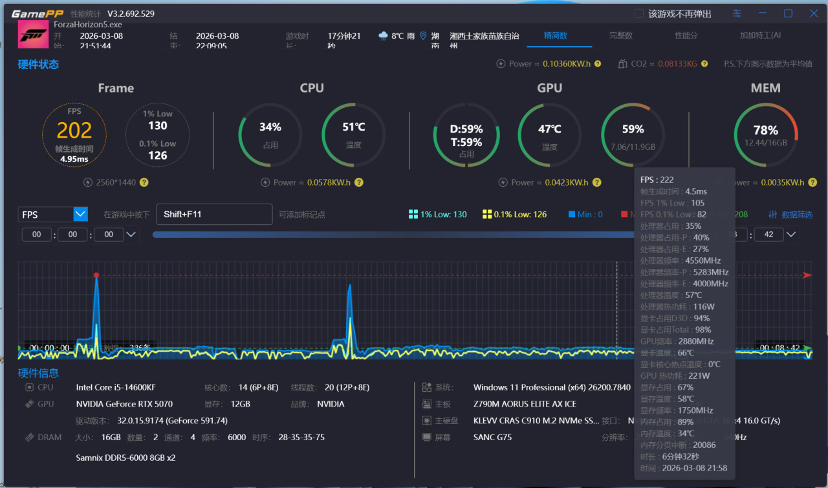
Task: Switch to the 精简数 tab
Action: pyautogui.click(x=556, y=36)
